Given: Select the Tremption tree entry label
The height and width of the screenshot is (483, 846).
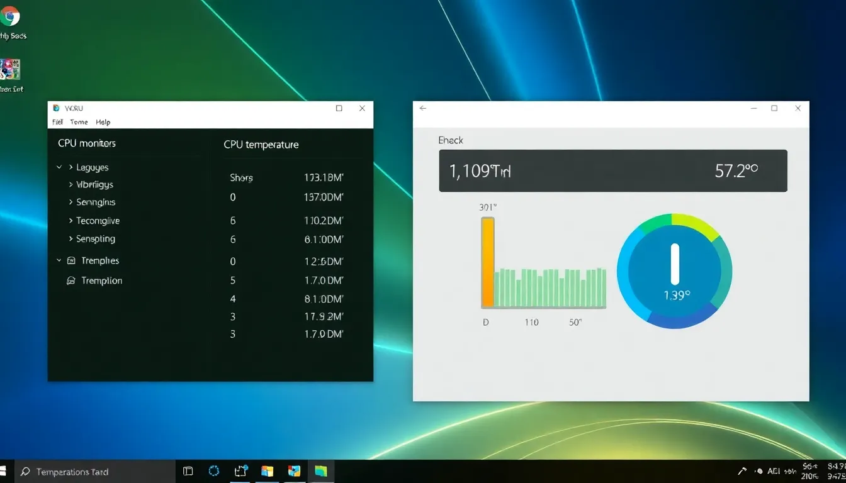Looking at the screenshot, I should (102, 280).
